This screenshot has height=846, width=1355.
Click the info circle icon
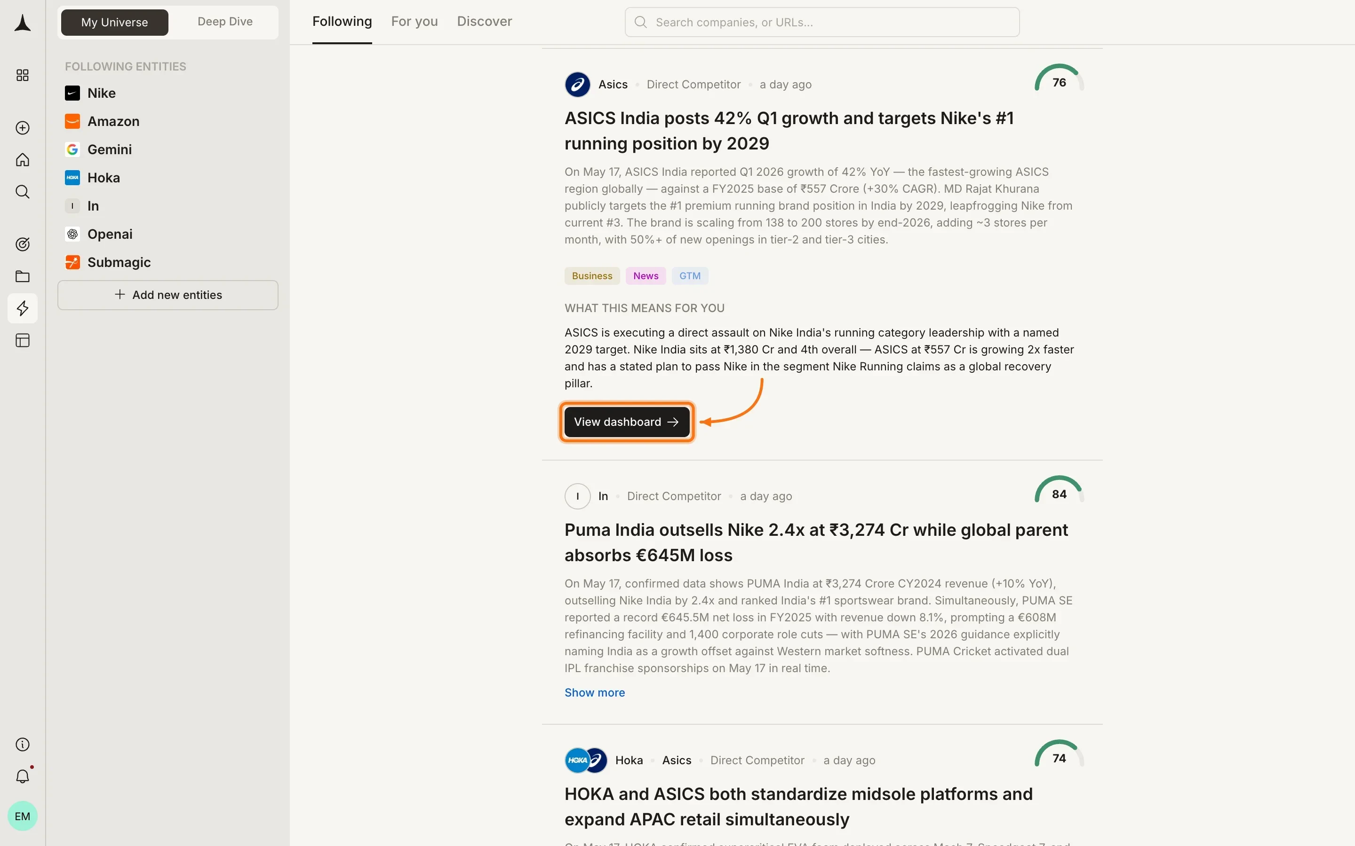coord(23,745)
